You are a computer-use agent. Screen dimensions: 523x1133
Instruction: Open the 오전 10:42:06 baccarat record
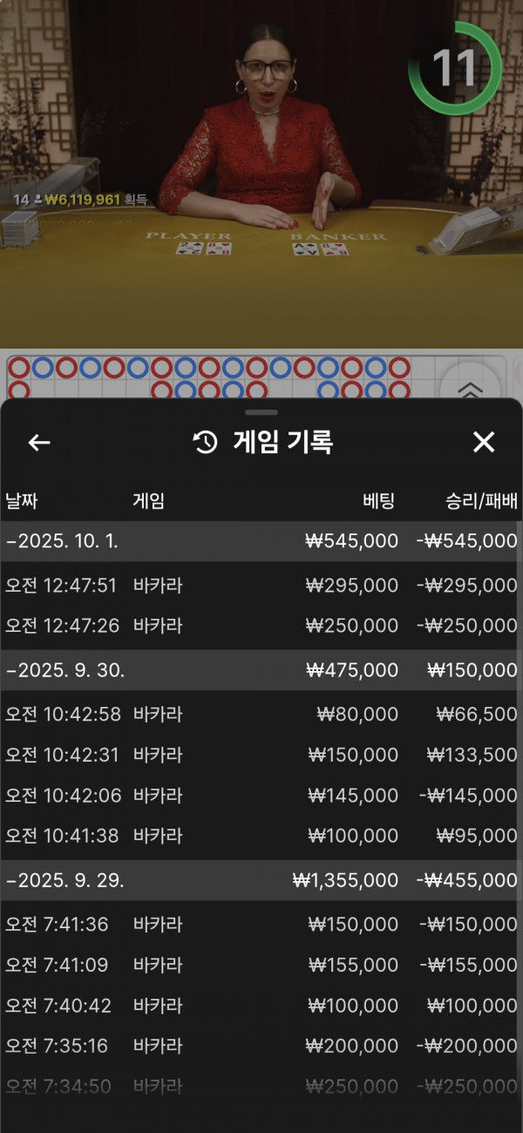click(261, 795)
